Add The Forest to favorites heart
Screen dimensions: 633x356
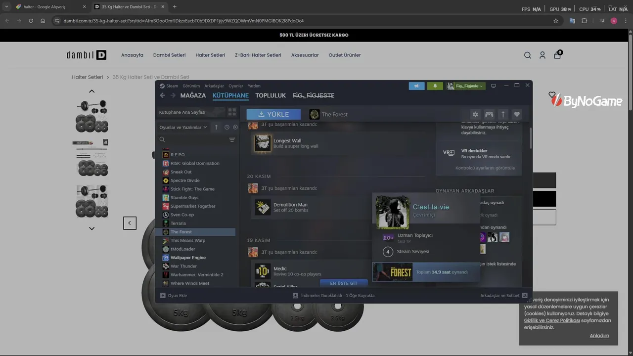pos(517,114)
